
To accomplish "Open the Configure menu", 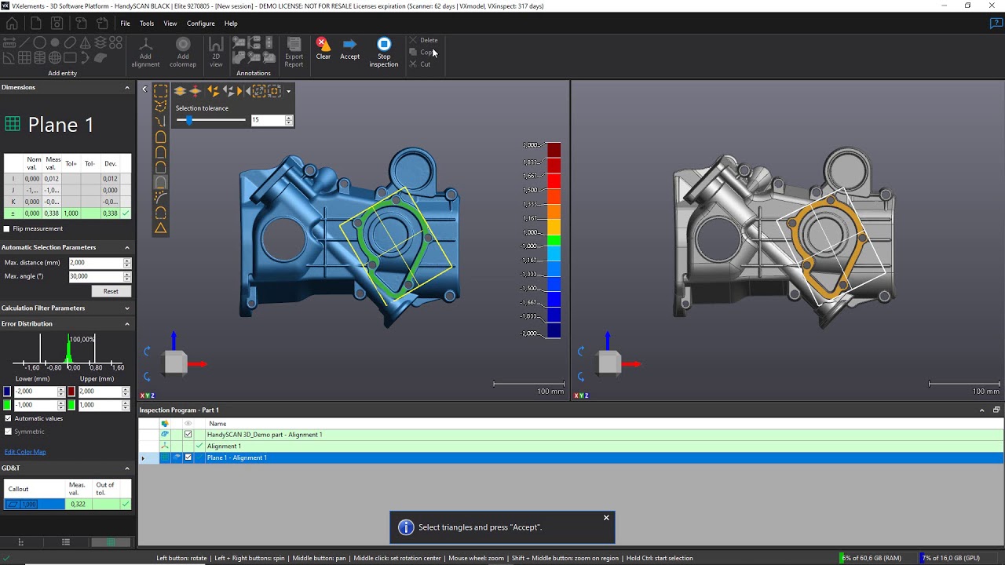I will coord(200,23).
